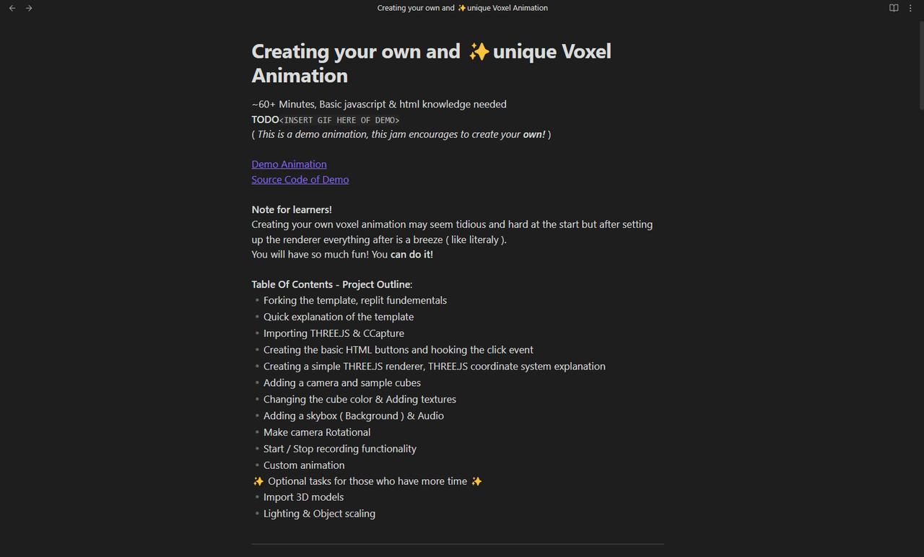
Task: Click the "Lighting & Object scaling" list item
Action: tap(319, 514)
